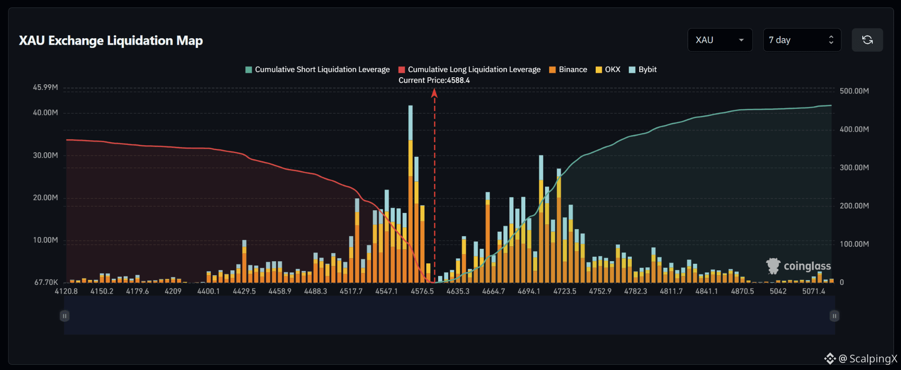
Task: Open the XAU symbol dropdown
Action: click(720, 40)
